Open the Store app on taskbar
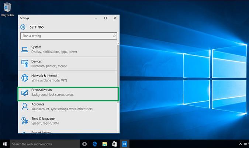 tap(114, 144)
